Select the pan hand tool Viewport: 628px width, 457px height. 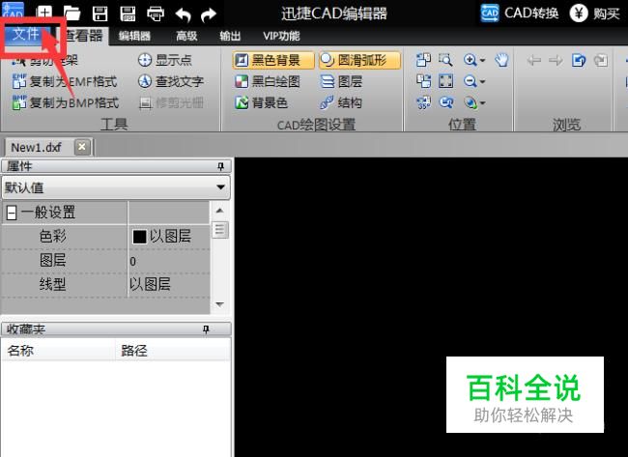tap(501, 60)
